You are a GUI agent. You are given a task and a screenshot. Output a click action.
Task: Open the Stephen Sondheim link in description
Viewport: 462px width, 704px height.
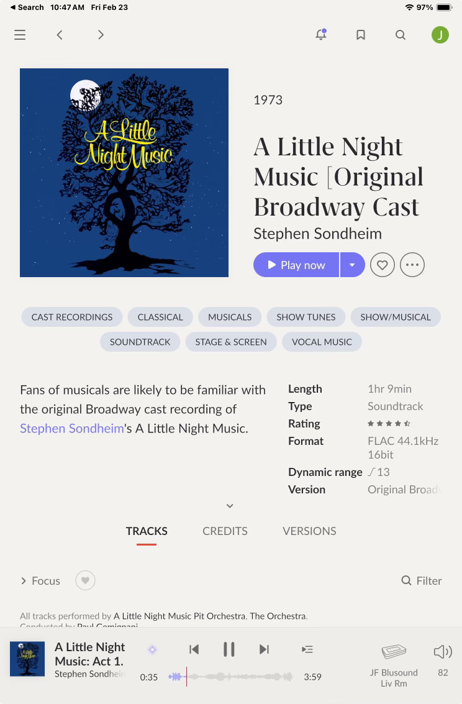72,428
